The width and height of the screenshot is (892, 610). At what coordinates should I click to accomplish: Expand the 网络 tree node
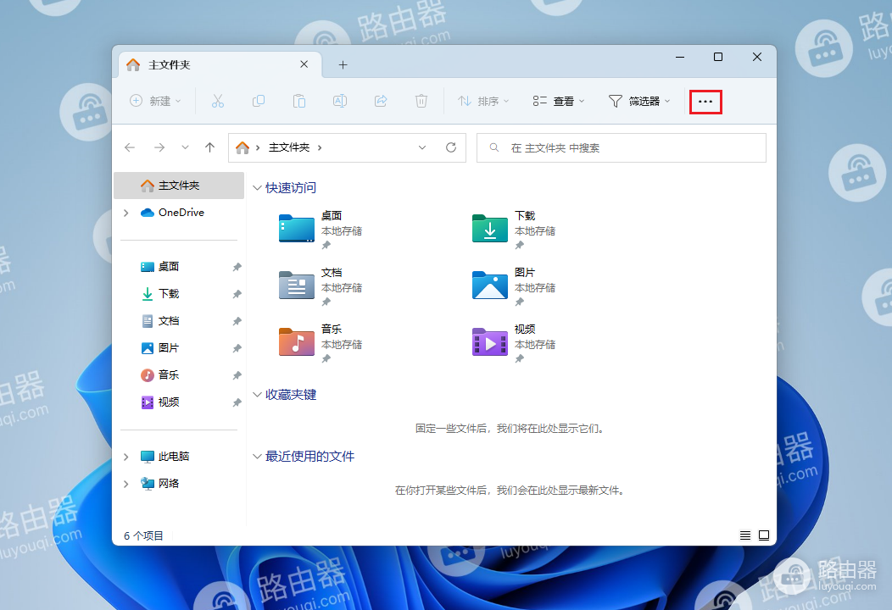tap(126, 484)
